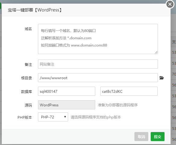Click the 备注 label
The image size is (176, 145).
coord(28,64)
